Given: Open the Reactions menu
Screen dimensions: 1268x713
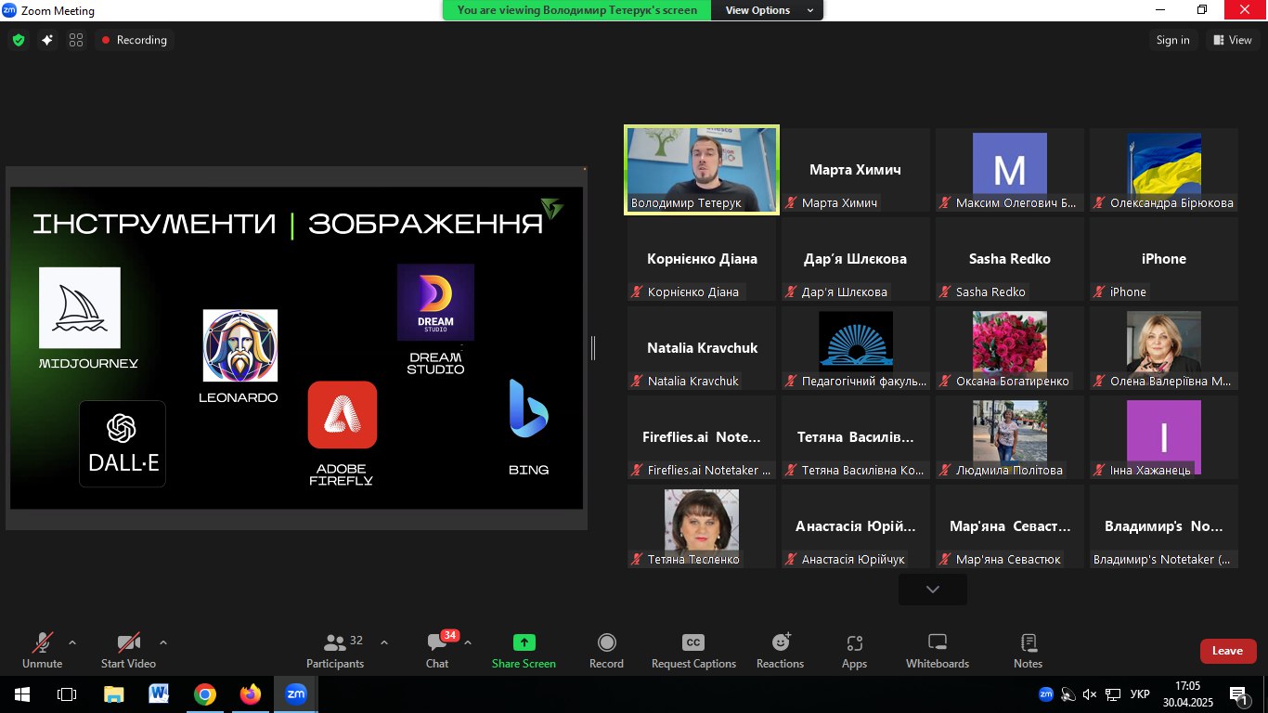Looking at the screenshot, I should click(x=780, y=650).
